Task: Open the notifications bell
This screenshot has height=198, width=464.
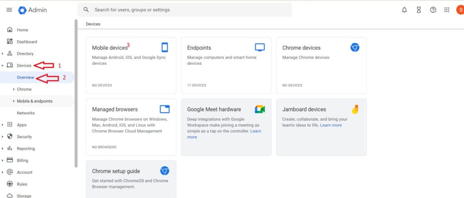Action: coord(404,10)
